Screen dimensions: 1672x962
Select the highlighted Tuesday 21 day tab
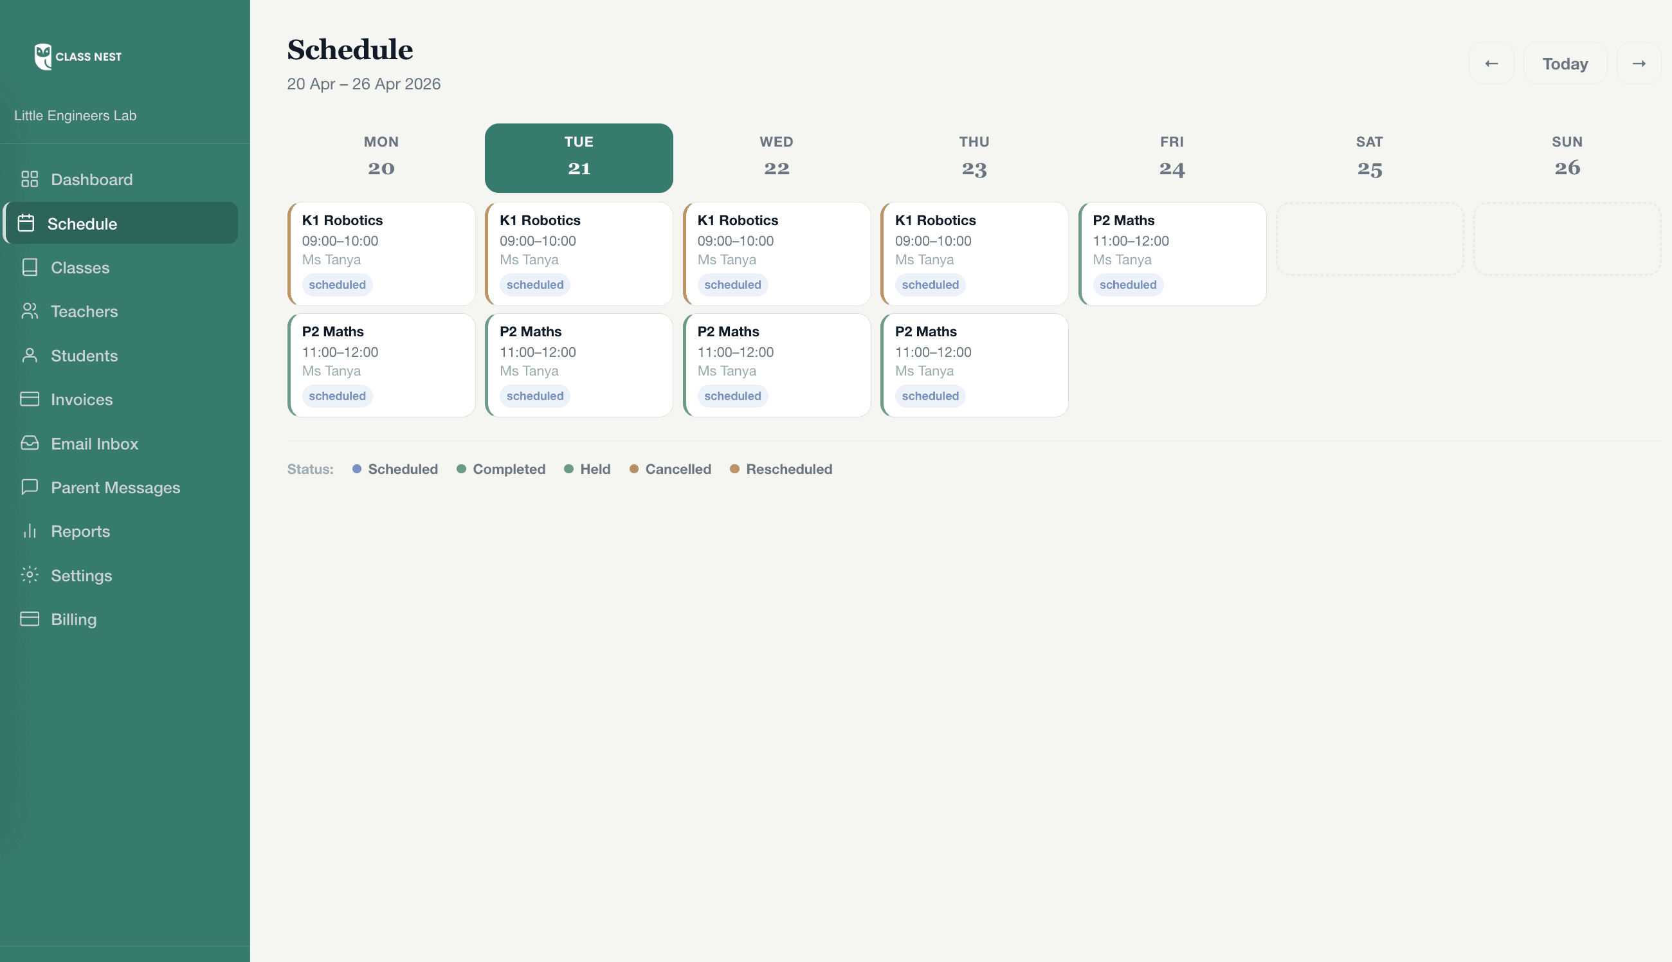[x=578, y=158]
